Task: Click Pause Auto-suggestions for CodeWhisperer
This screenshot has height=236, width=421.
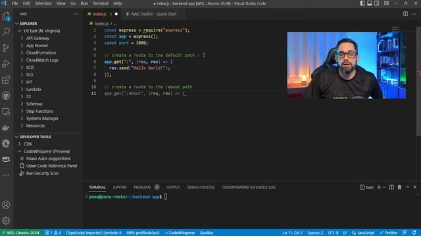Action: coord(48,159)
